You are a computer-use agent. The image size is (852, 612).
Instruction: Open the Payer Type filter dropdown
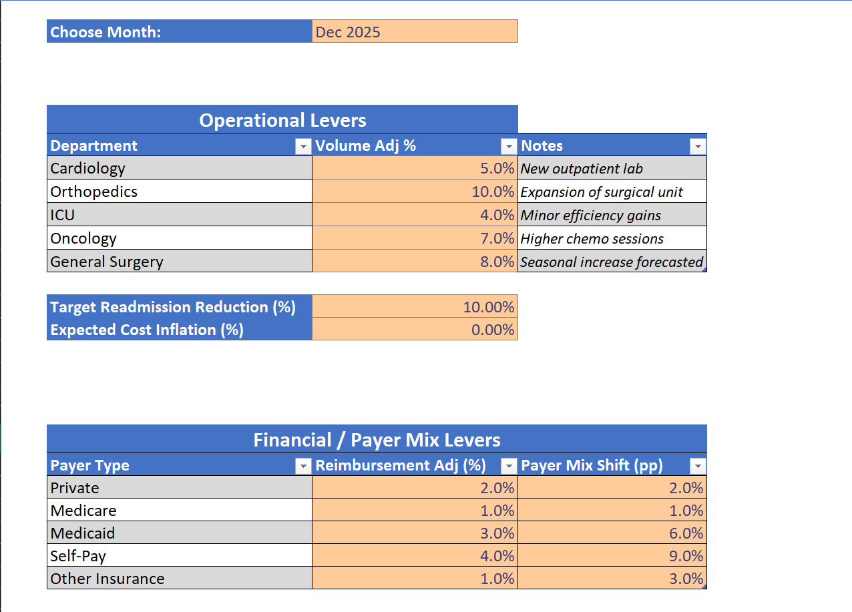(303, 466)
